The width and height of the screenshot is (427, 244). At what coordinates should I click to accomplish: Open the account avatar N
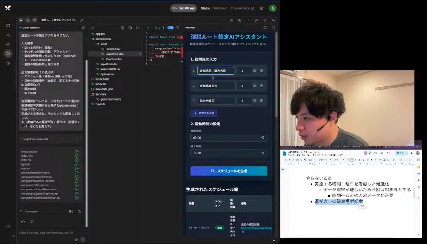[273, 8]
